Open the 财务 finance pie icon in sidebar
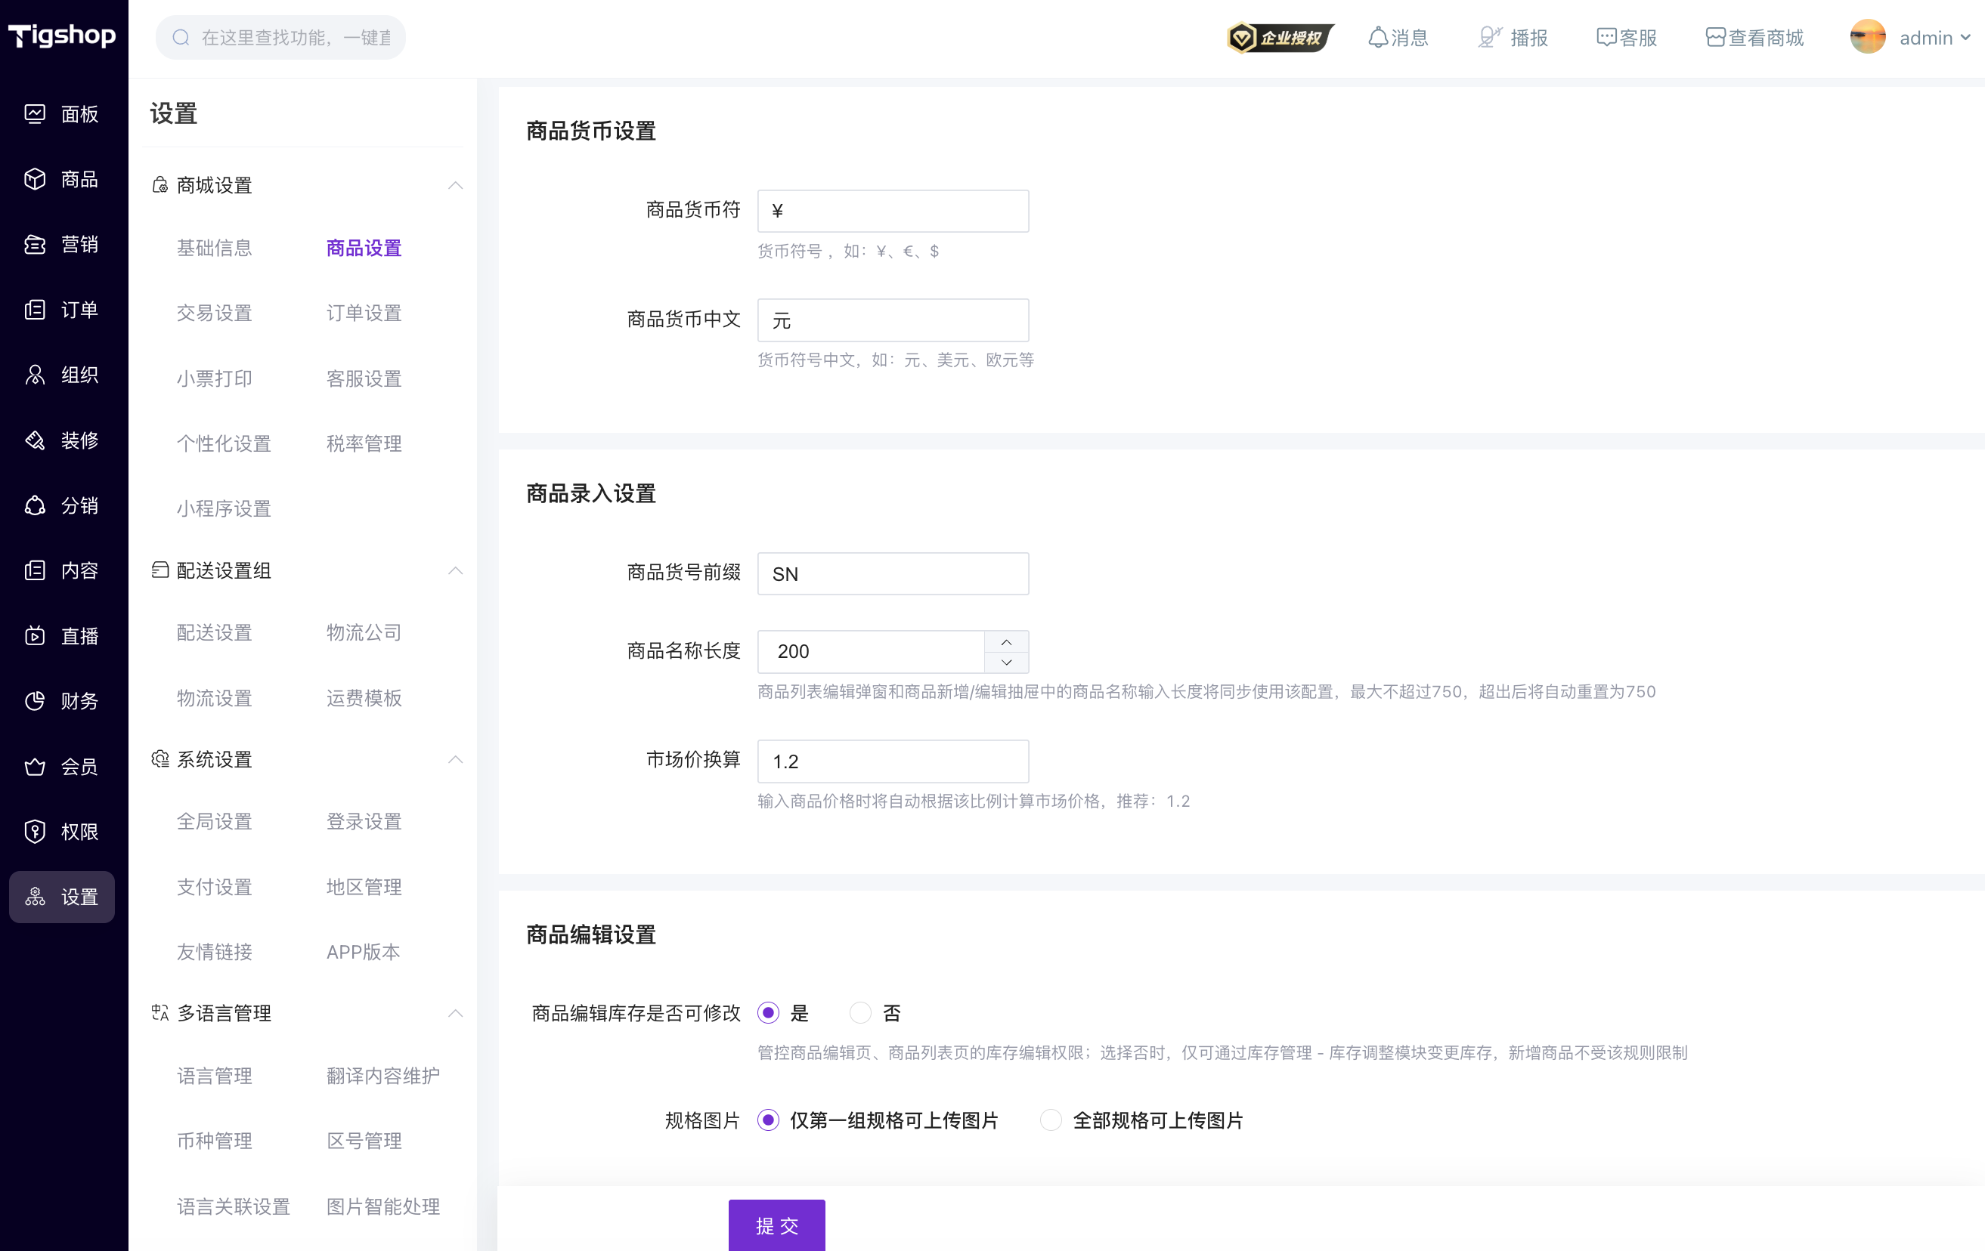Screen dimensions: 1985x1251 tap(35, 701)
